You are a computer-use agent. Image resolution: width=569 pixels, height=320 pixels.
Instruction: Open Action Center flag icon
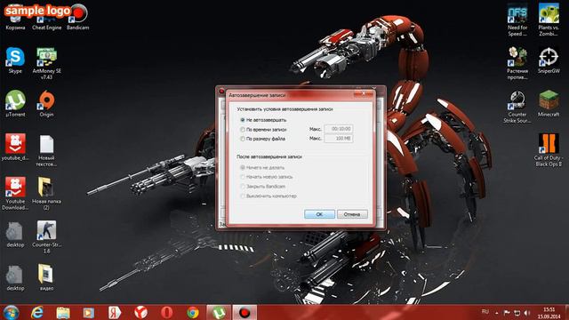(x=507, y=313)
